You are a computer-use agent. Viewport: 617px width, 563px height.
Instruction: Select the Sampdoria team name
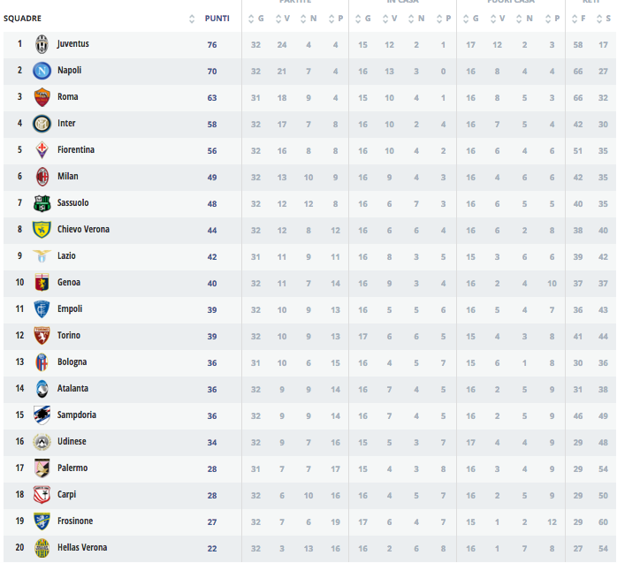[x=77, y=415]
